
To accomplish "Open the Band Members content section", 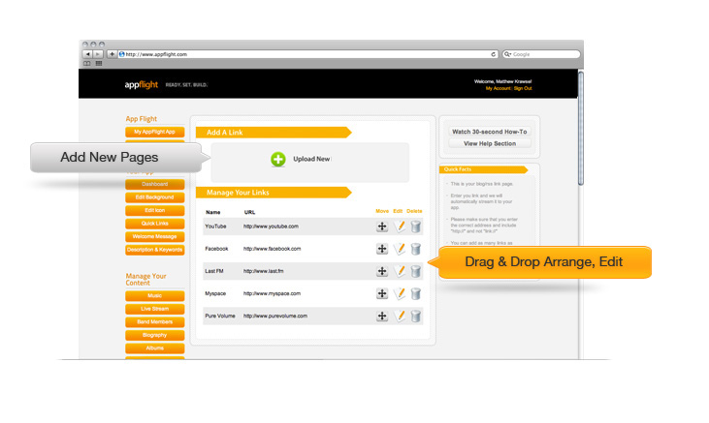I will (x=154, y=322).
